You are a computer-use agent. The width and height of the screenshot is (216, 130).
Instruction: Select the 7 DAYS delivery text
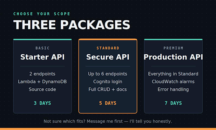pos(173,103)
